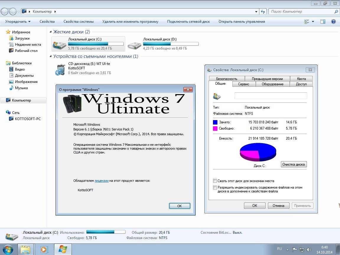Click Отмена in disk properties dialog
The width and height of the screenshot is (340, 255).
(x=279, y=206)
